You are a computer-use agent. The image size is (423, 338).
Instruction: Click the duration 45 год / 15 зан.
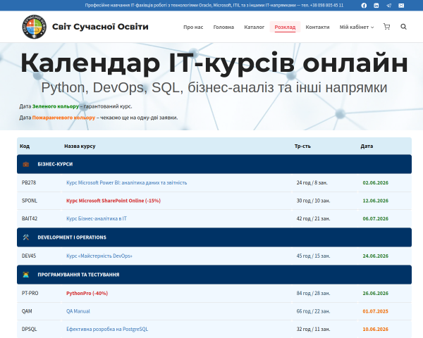314,256
